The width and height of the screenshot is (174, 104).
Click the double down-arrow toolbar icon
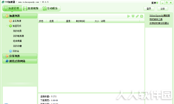[x=133, y=16]
